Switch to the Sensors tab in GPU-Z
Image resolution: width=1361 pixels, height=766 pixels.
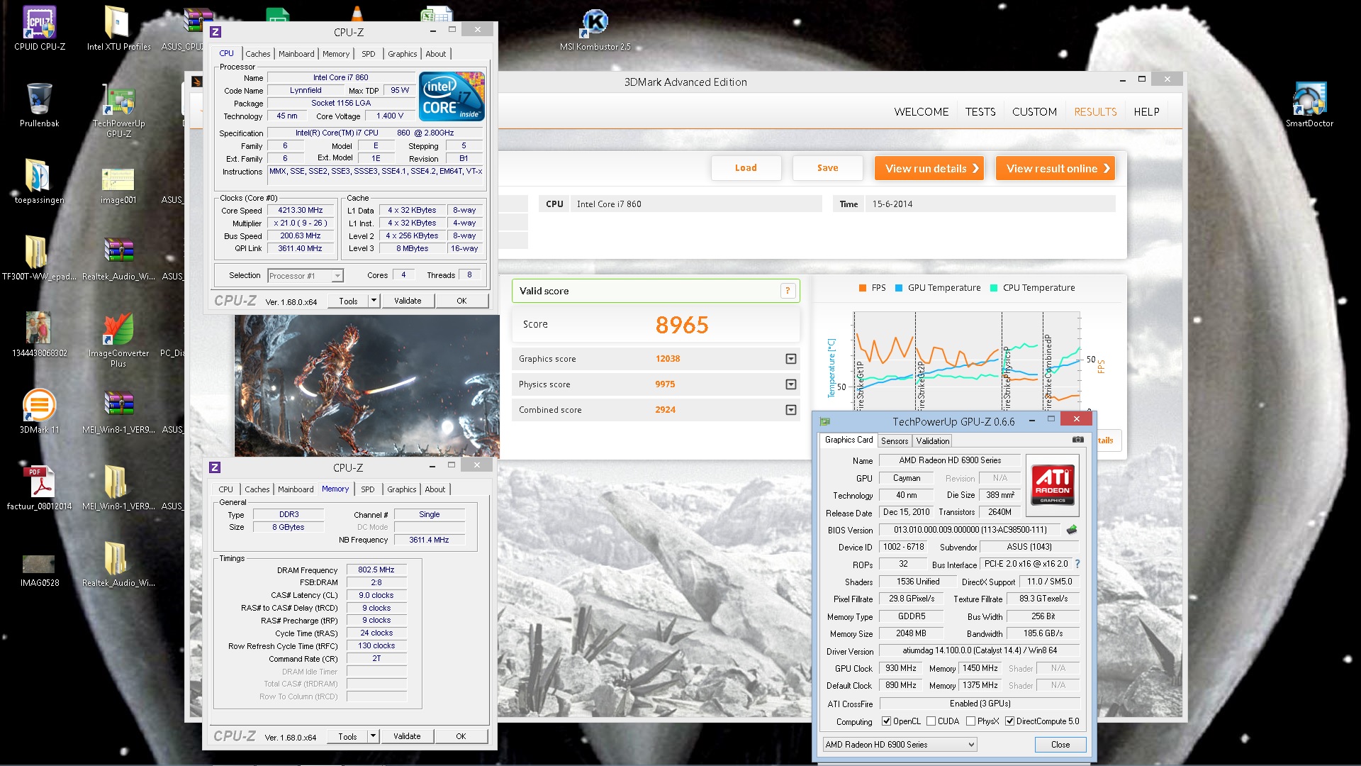click(895, 440)
